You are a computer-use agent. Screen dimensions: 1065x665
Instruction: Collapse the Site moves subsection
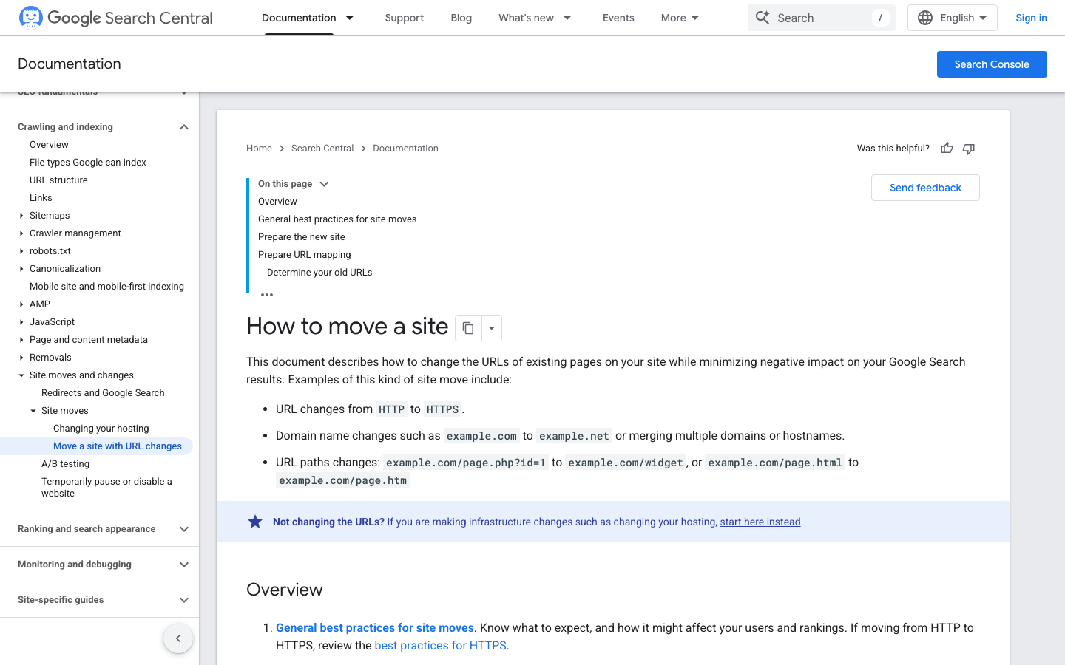point(33,411)
